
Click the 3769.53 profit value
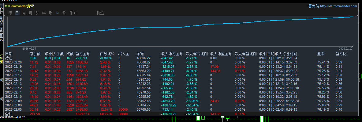coord(81,109)
